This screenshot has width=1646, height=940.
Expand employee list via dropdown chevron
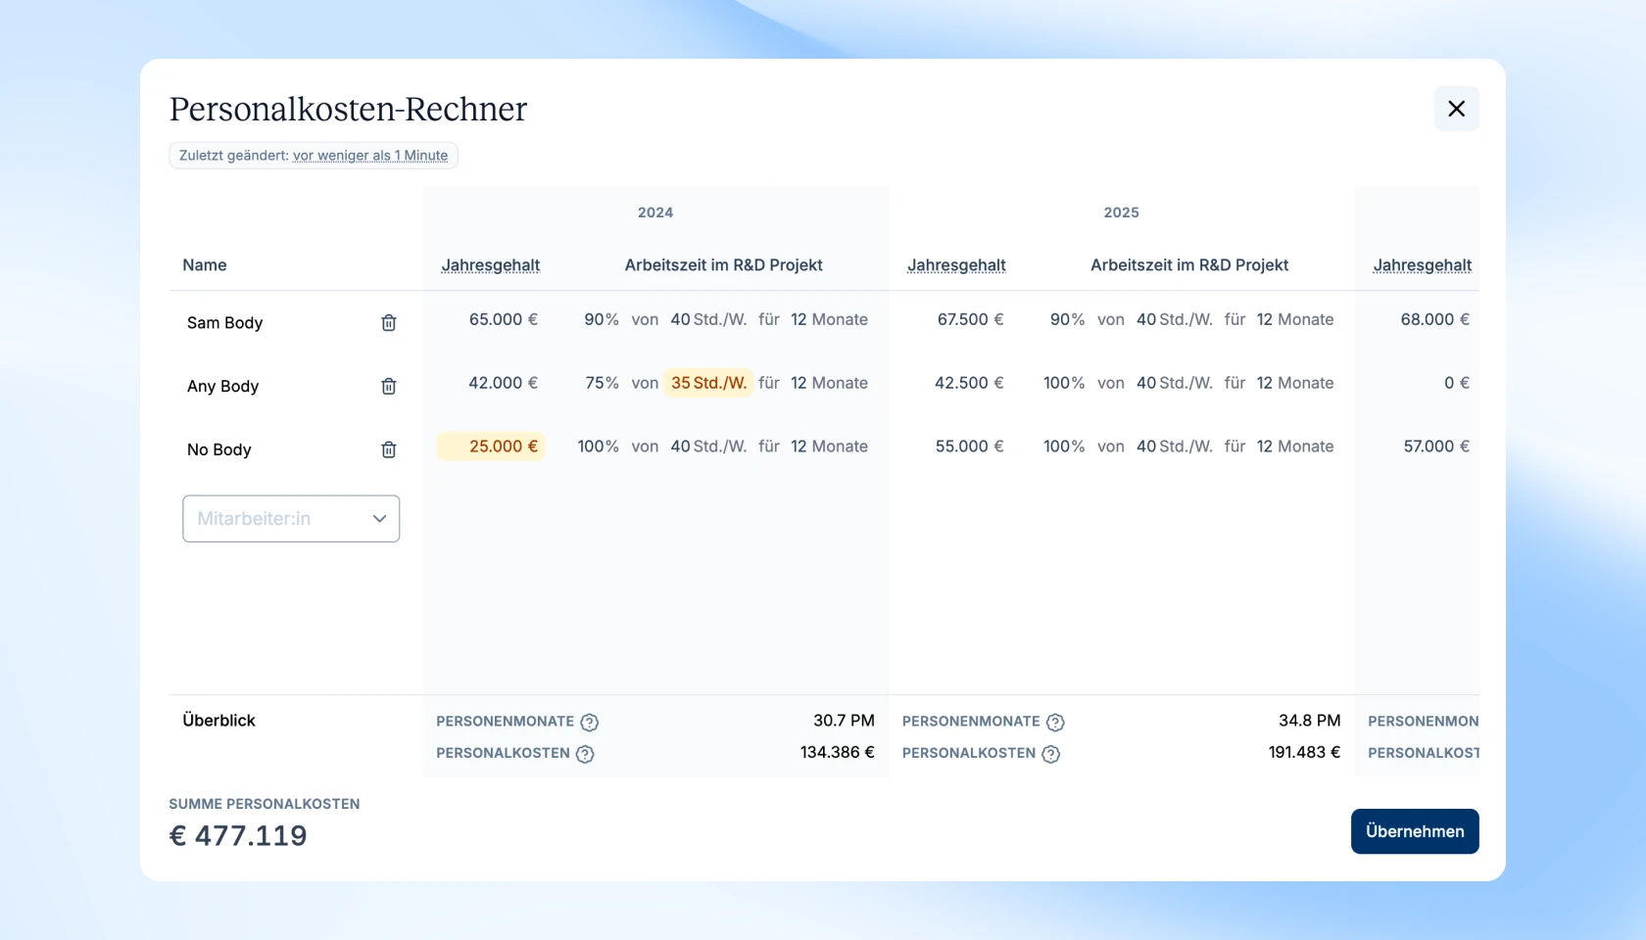(379, 519)
